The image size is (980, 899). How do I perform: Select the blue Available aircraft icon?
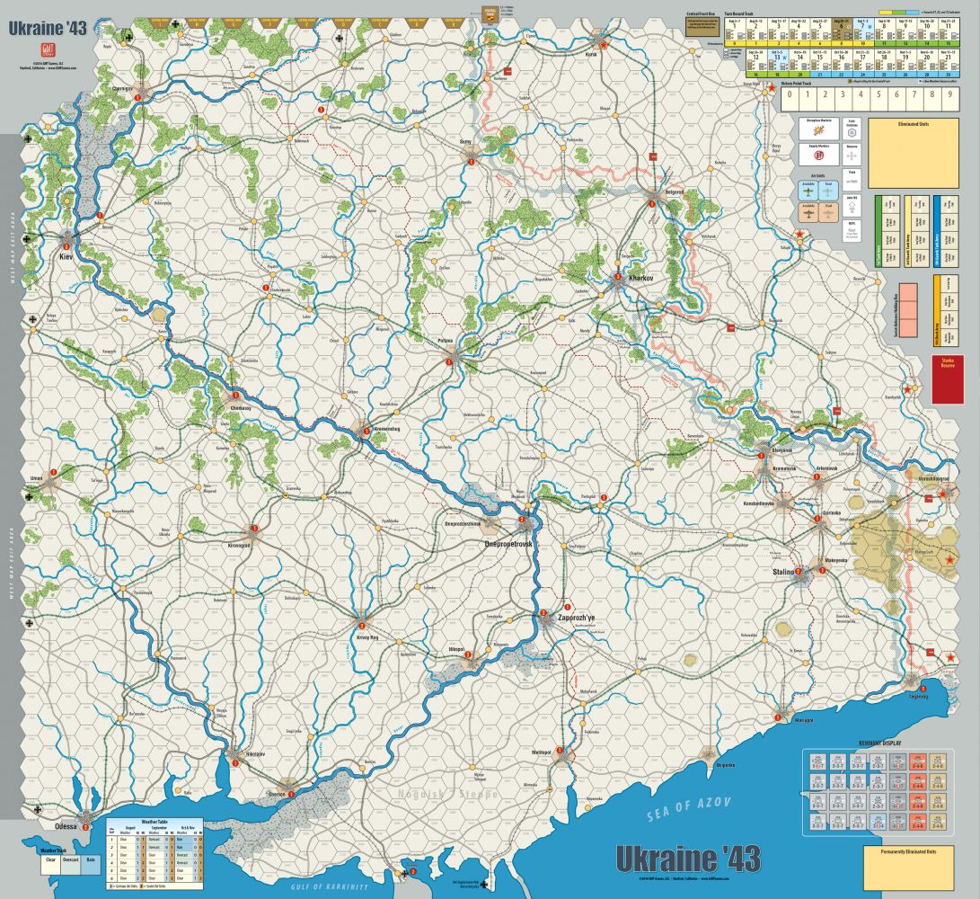coord(808,192)
